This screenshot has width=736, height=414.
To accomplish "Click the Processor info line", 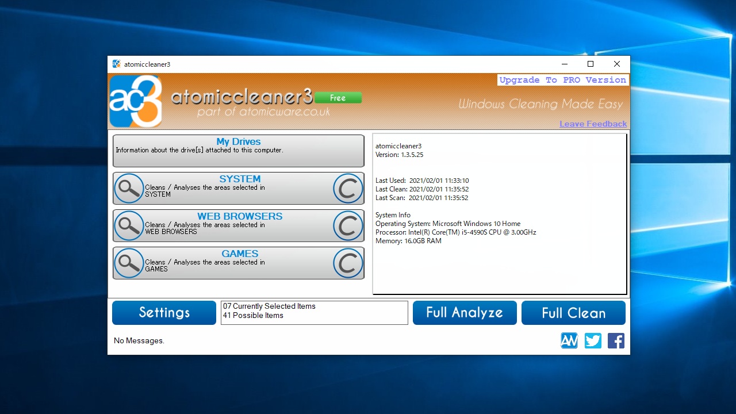I will click(456, 232).
